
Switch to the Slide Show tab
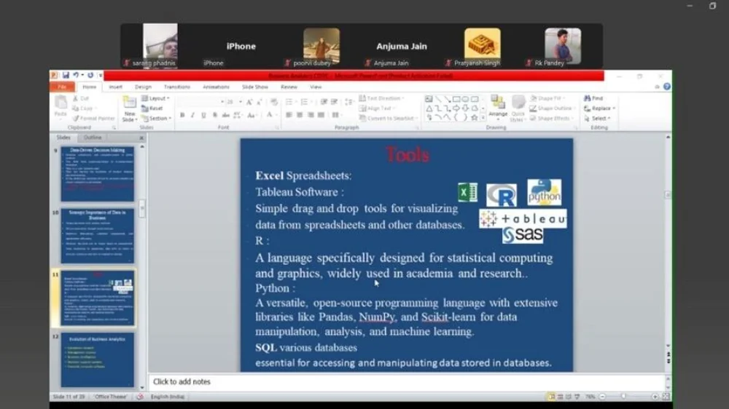(x=255, y=87)
